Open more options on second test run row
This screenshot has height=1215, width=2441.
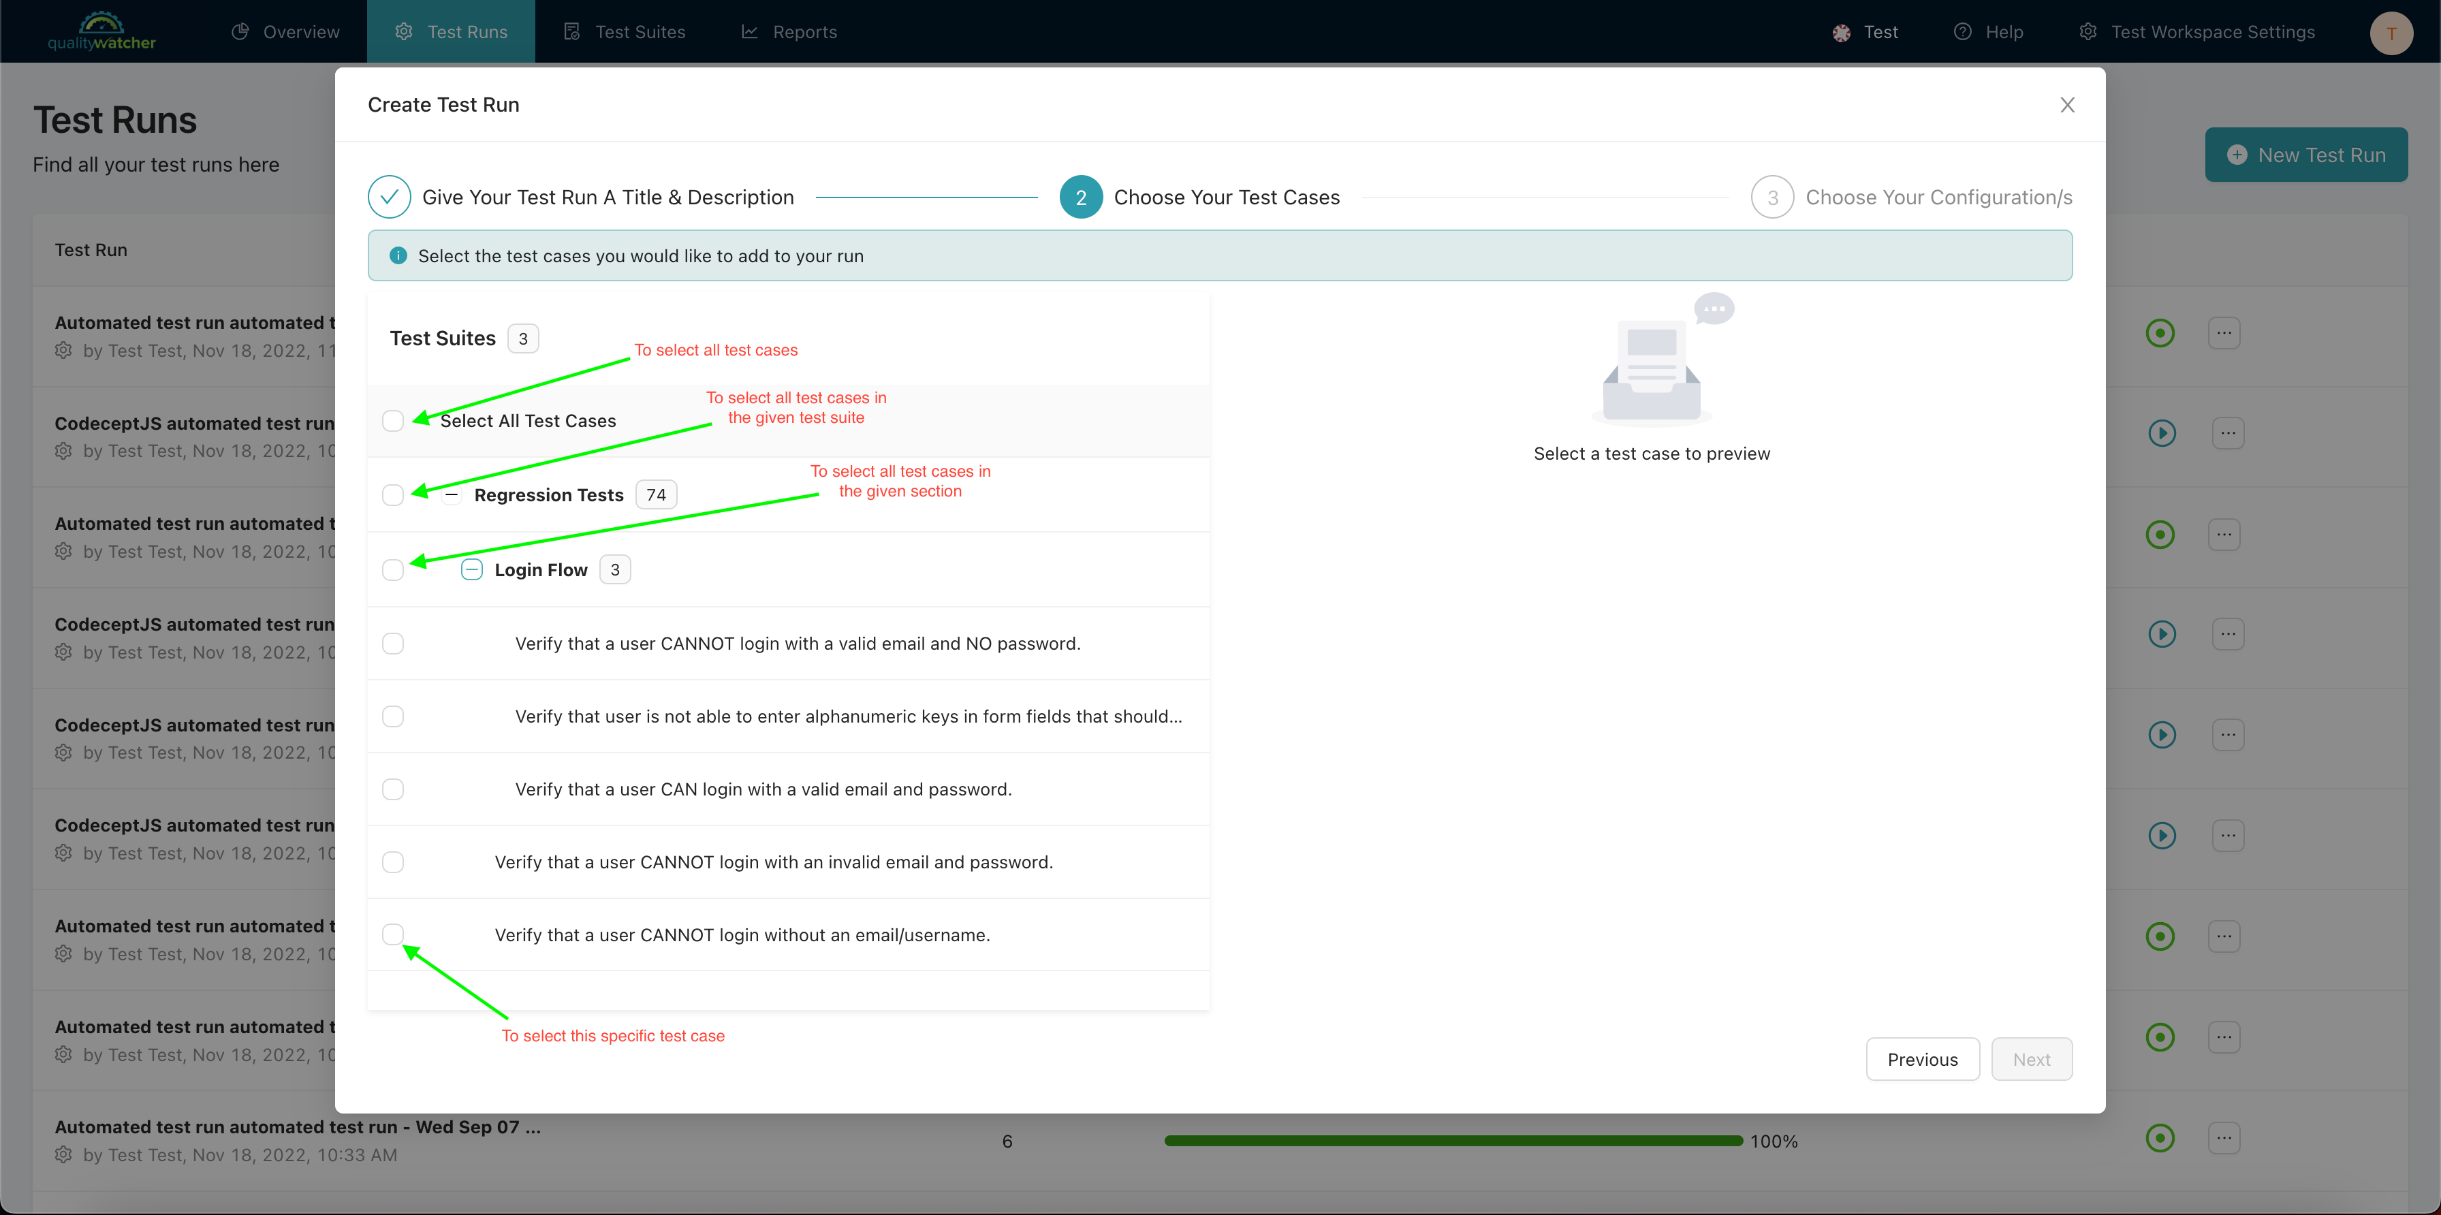point(2228,433)
